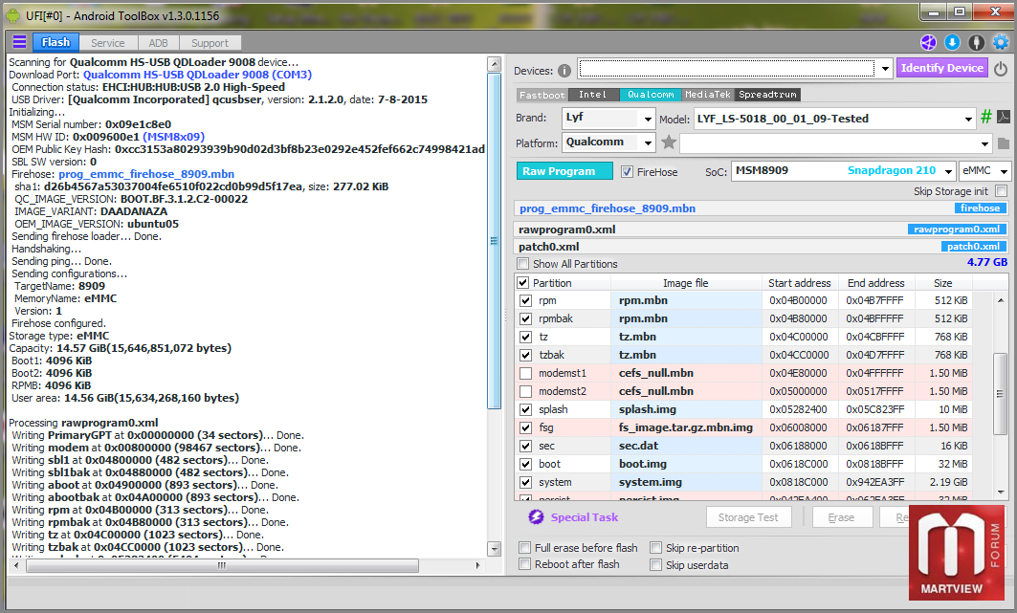The image size is (1017, 613).
Task: Click the Storage Test button
Action: pyautogui.click(x=748, y=517)
